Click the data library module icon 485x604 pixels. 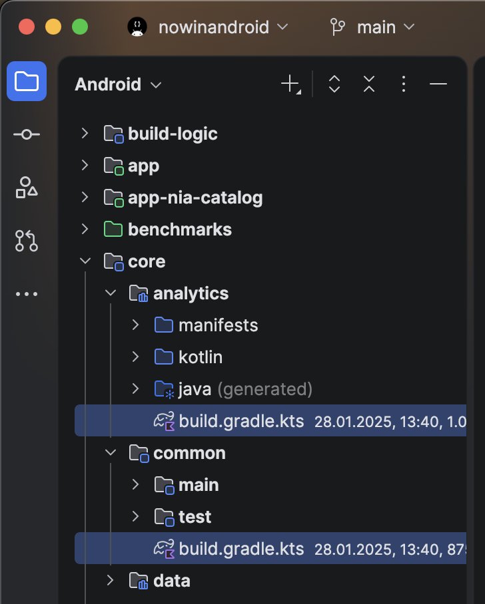(x=139, y=581)
